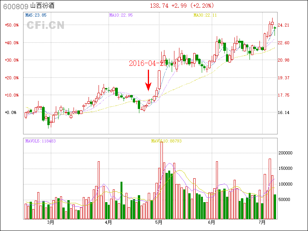Click the +10.0% axis label

[12, 95]
